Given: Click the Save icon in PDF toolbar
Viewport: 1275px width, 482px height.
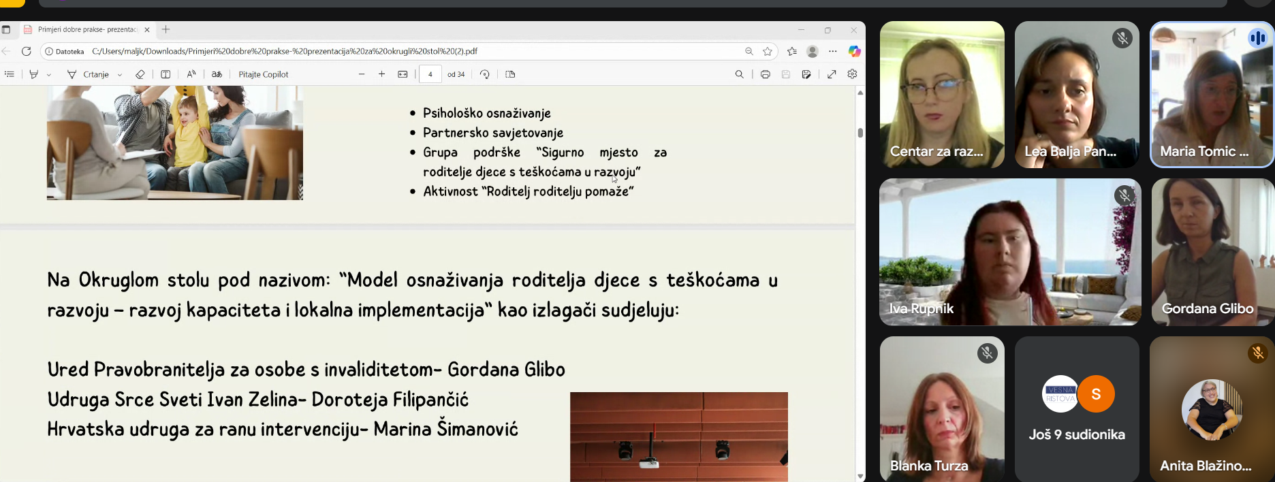Looking at the screenshot, I should (786, 74).
